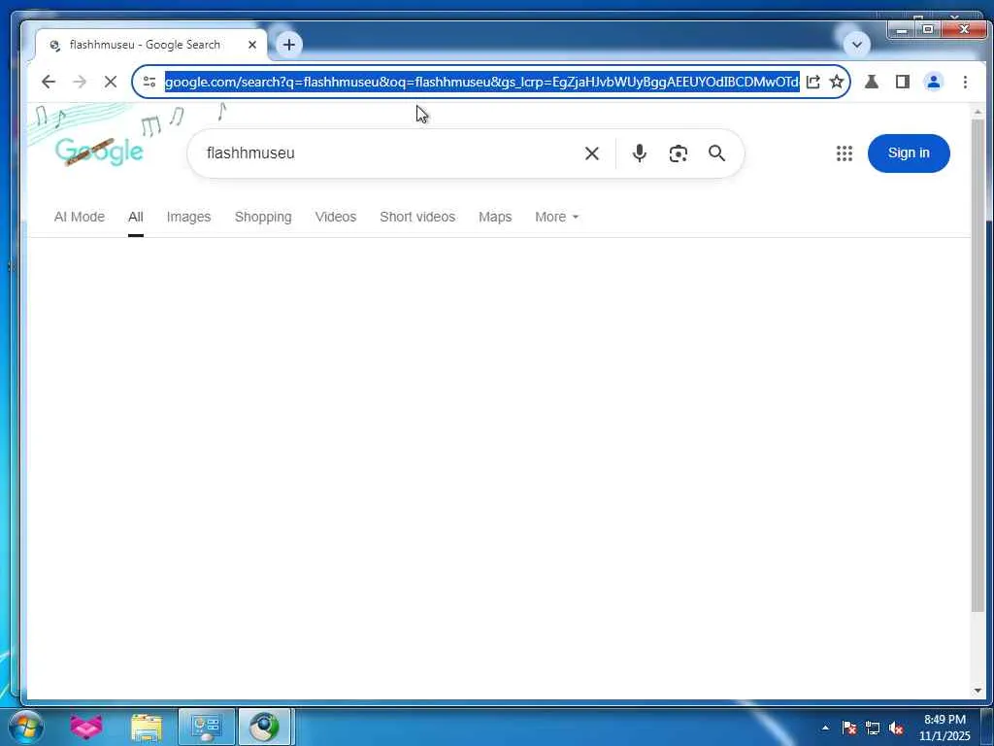Image resolution: width=994 pixels, height=746 pixels.
Task: Select the All results tab
Action: [136, 217]
